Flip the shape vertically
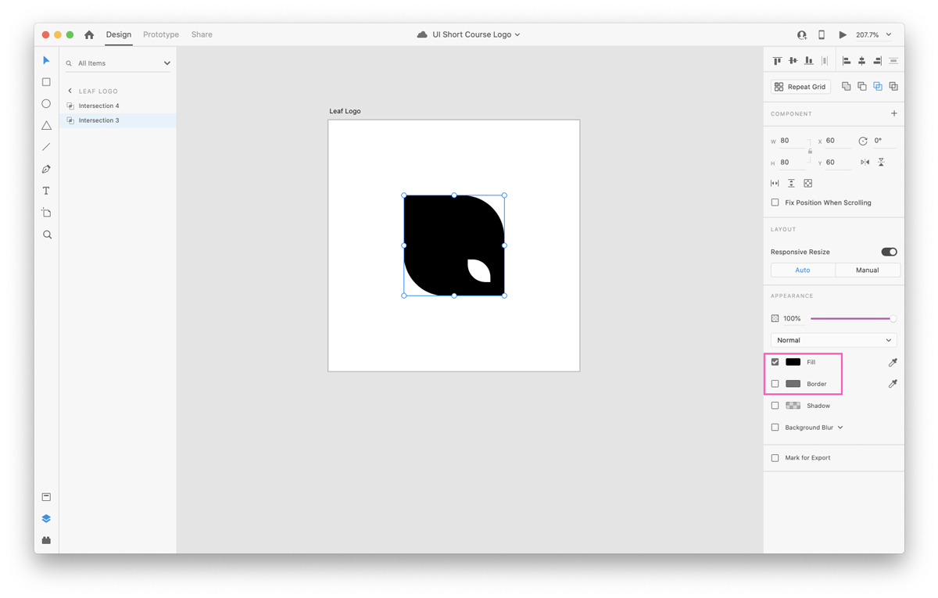Image resolution: width=938 pixels, height=598 pixels. click(881, 162)
